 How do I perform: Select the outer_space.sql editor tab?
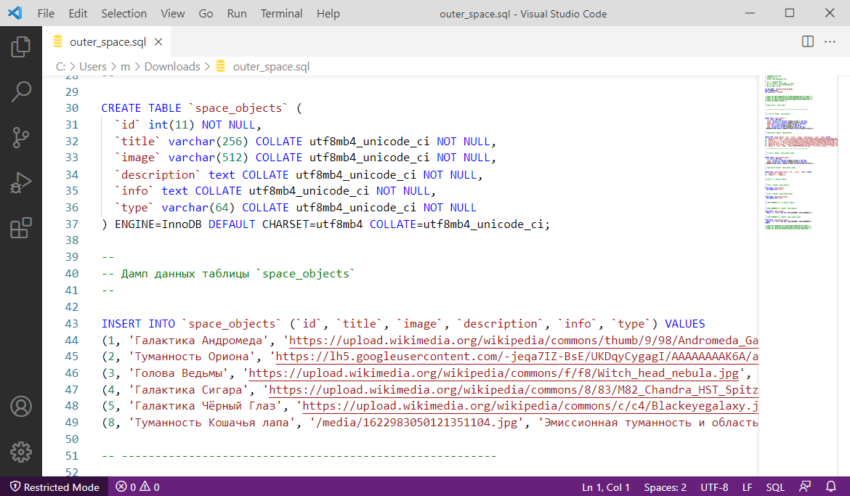coord(107,41)
